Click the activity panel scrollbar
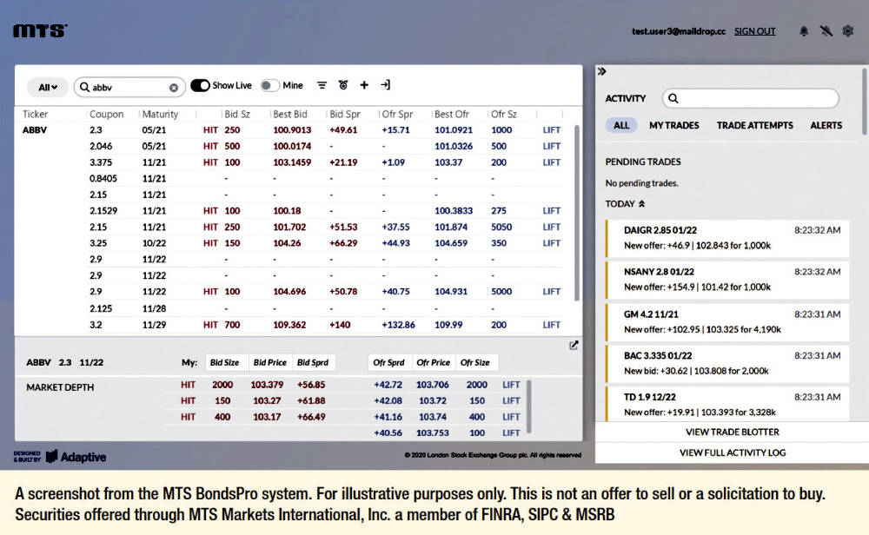The width and height of the screenshot is (869, 535). pos(865,102)
